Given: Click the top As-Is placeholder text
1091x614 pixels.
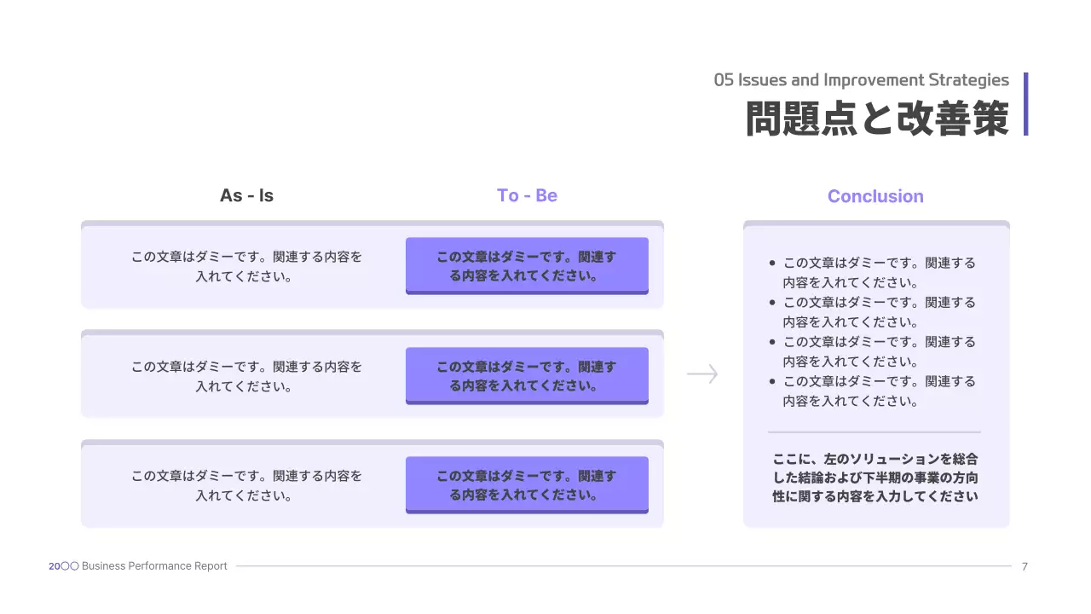Looking at the screenshot, I should pyautogui.click(x=245, y=266).
